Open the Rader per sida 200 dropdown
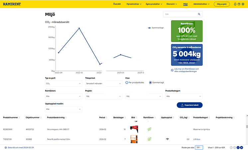Screen dimensions: 248x150 tap(199, 148)
